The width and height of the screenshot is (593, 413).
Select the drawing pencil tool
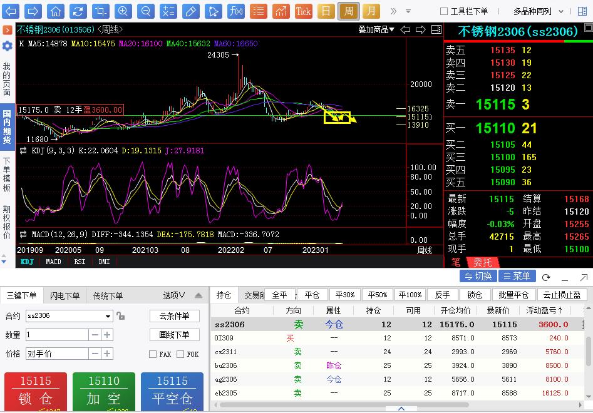pos(190,11)
